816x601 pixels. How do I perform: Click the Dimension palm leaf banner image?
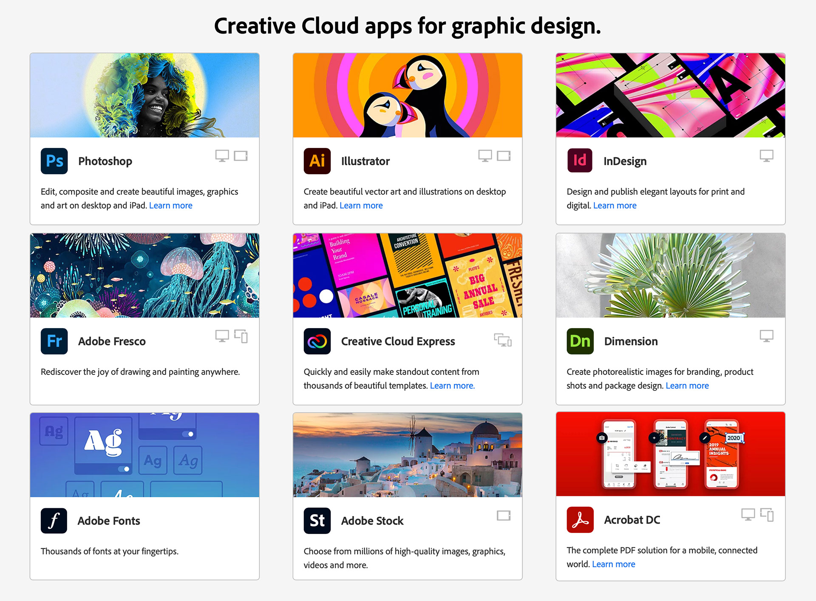click(671, 275)
